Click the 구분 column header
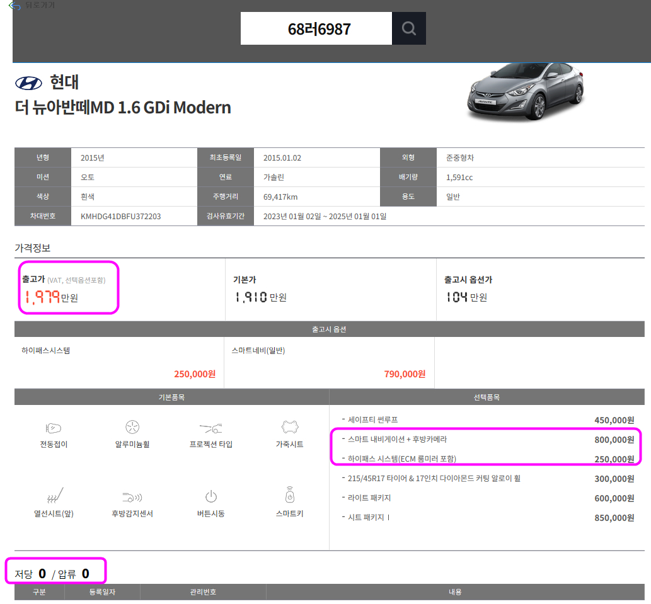Image resolution: width=651 pixels, height=604 pixels. pyautogui.click(x=40, y=592)
